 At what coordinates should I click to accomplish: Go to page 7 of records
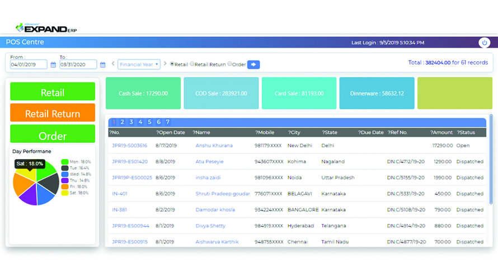167,122
